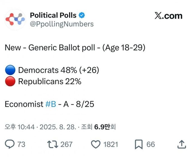
Task: Click the red circle emoji beside Republicans
Action: pyautogui.click(x=10, y=82)
